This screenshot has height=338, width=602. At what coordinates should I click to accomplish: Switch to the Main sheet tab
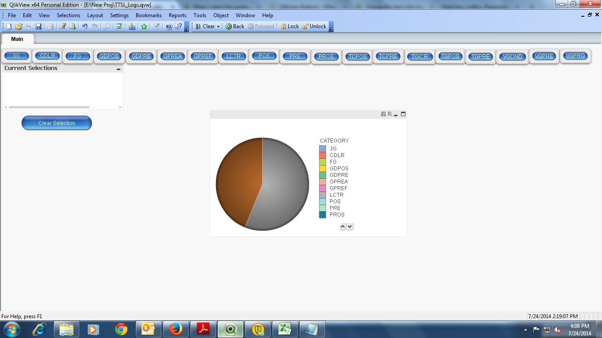pos(17,39)
